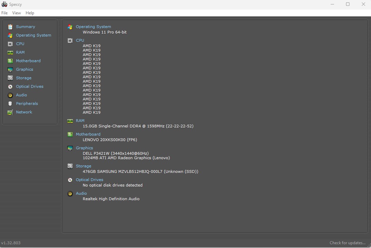Click icon beside Motherboard heading in main panel
The height and width of the screenshot is (248, 371).
pyautogui.click(x=70, y=135)
